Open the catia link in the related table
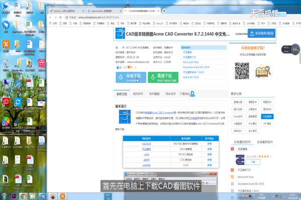Viewport: 301px width, 200px height. (146, 154)
